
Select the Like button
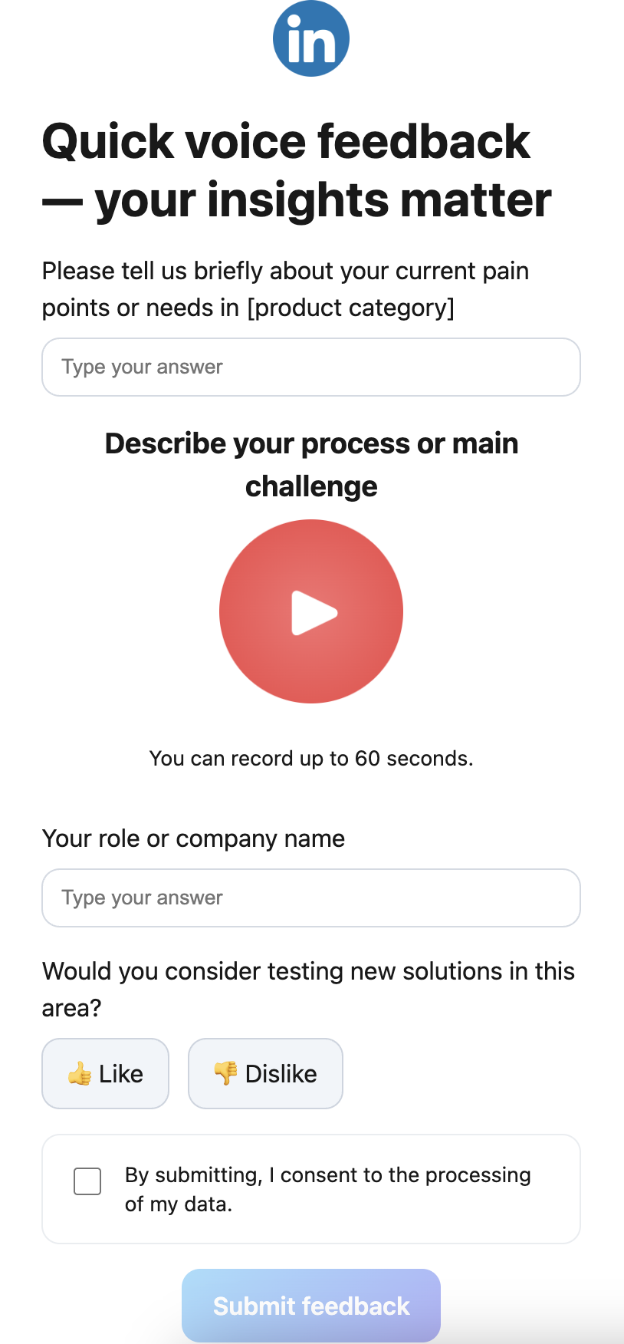point(105,1073)
